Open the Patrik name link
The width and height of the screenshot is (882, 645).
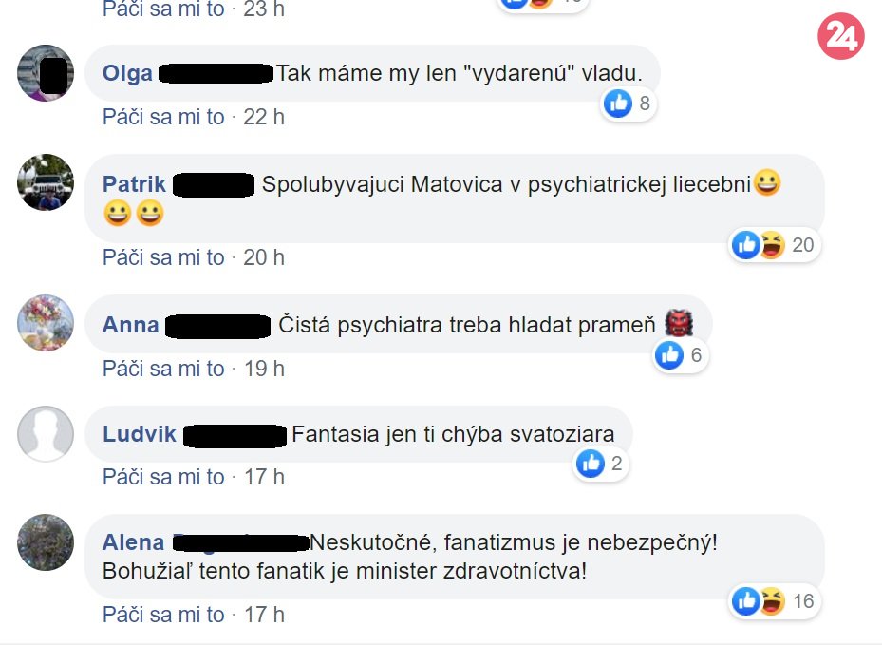tap(134, 184)
